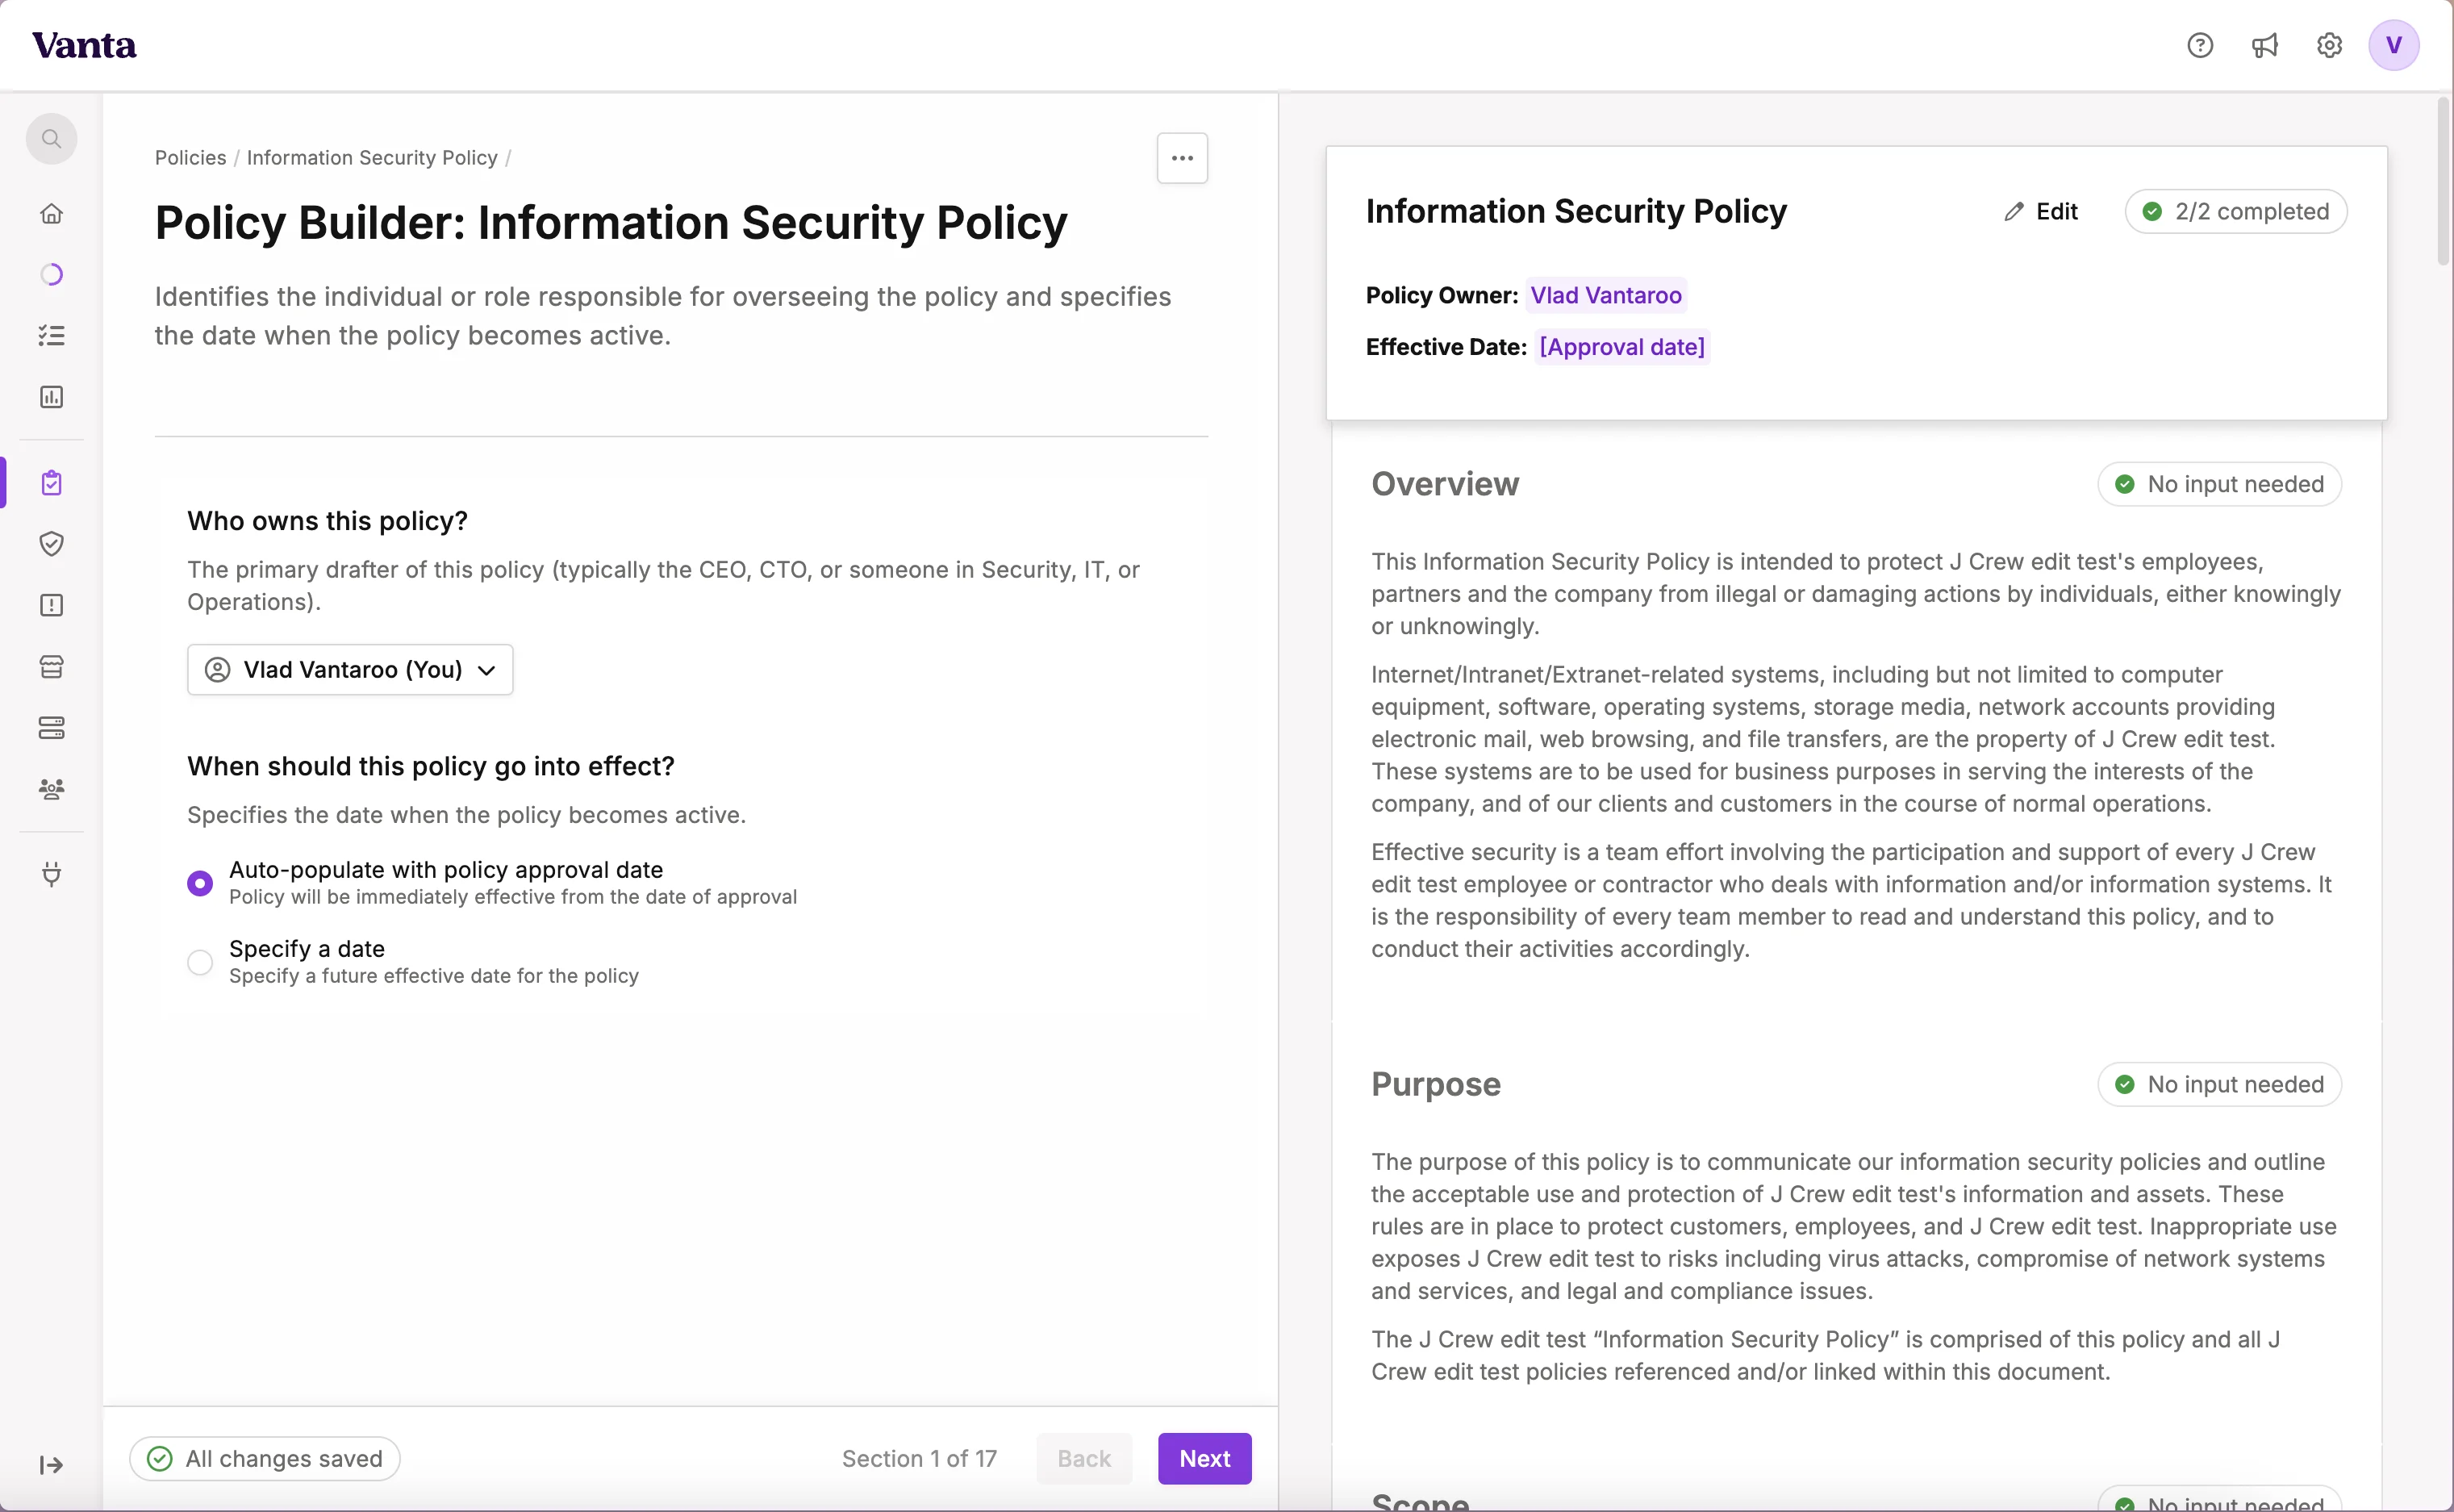Open the checklist sidebar icon

click(x=51, y=336)
